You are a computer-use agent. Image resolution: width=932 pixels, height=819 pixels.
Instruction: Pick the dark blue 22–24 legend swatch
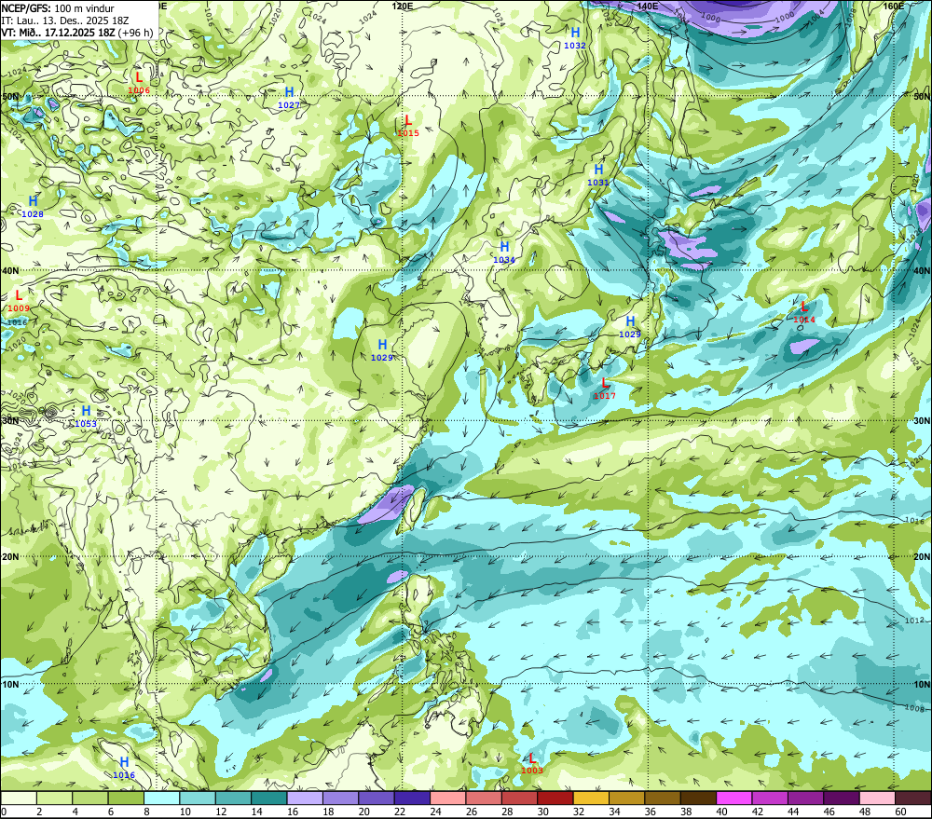412,798
